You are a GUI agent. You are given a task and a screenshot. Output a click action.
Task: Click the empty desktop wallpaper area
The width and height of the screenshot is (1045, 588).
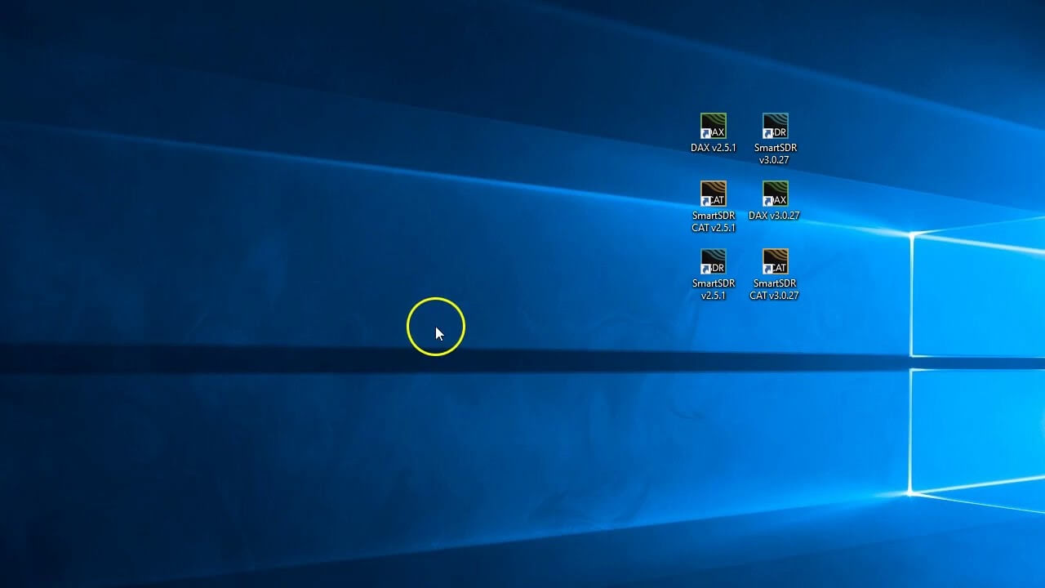(245, 449)
